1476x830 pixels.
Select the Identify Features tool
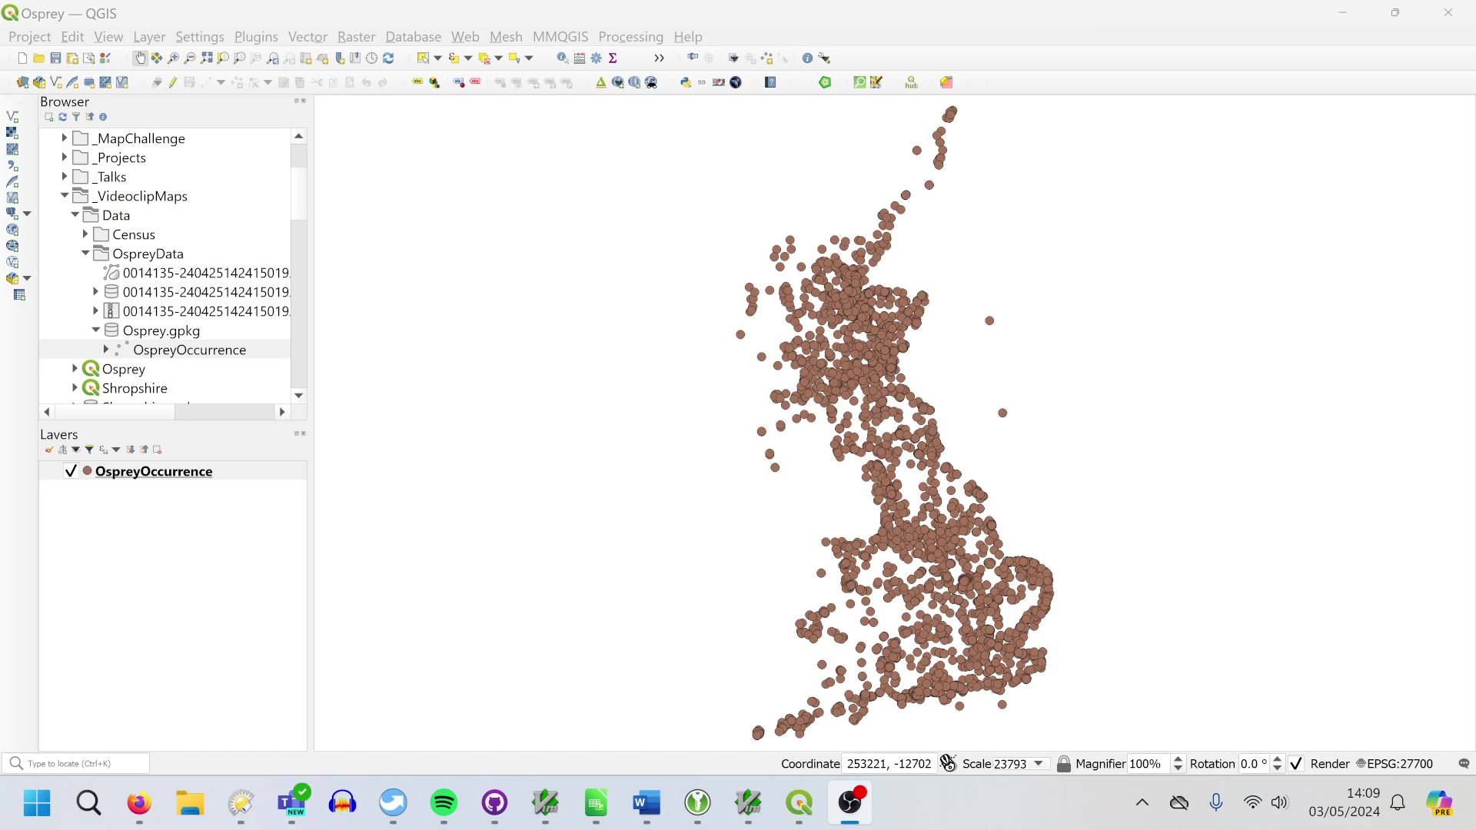click(560, 58)
